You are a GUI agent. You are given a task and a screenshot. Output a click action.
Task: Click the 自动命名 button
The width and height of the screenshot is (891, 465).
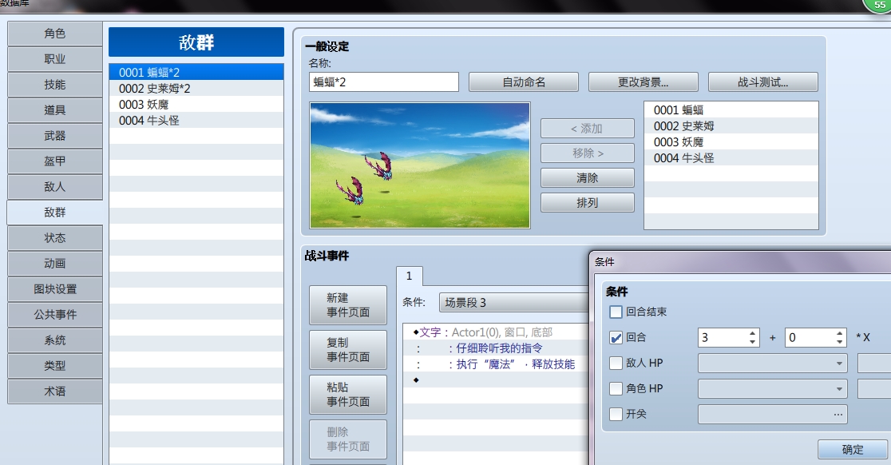click(x=524, y=81)
